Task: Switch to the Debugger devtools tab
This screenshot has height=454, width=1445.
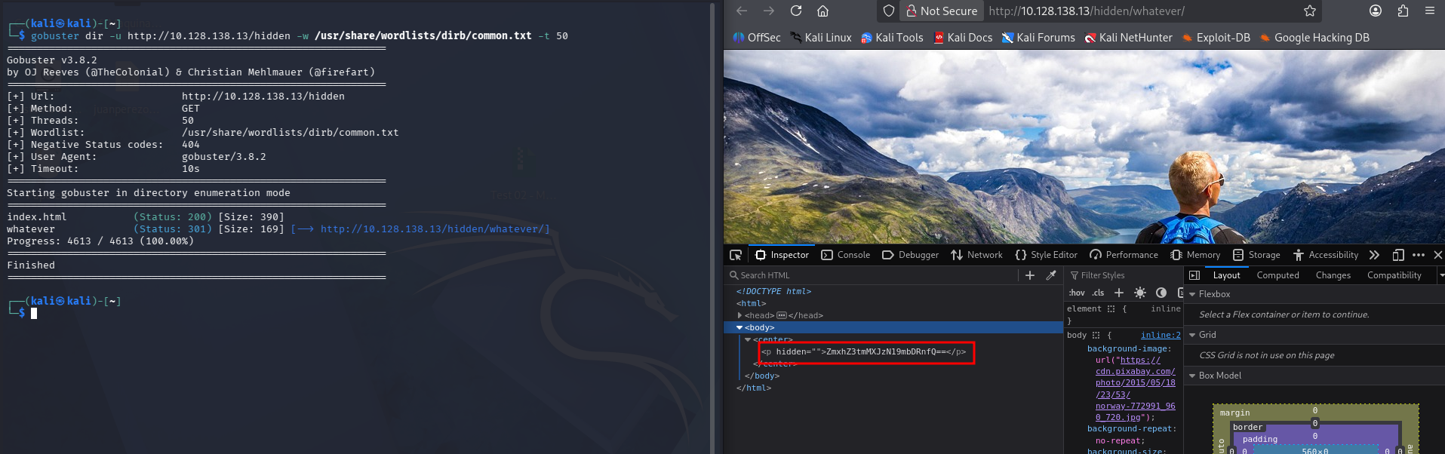Action: pyautogui.click(x=910, y=255)
